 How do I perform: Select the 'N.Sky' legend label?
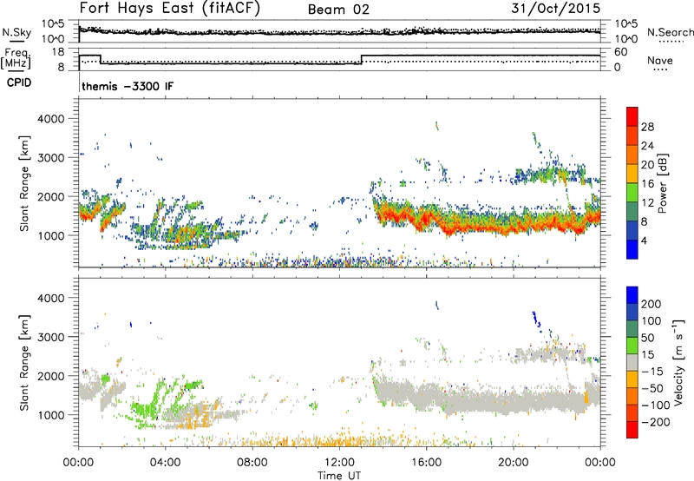pyautogui.click(x=16, y=32)
